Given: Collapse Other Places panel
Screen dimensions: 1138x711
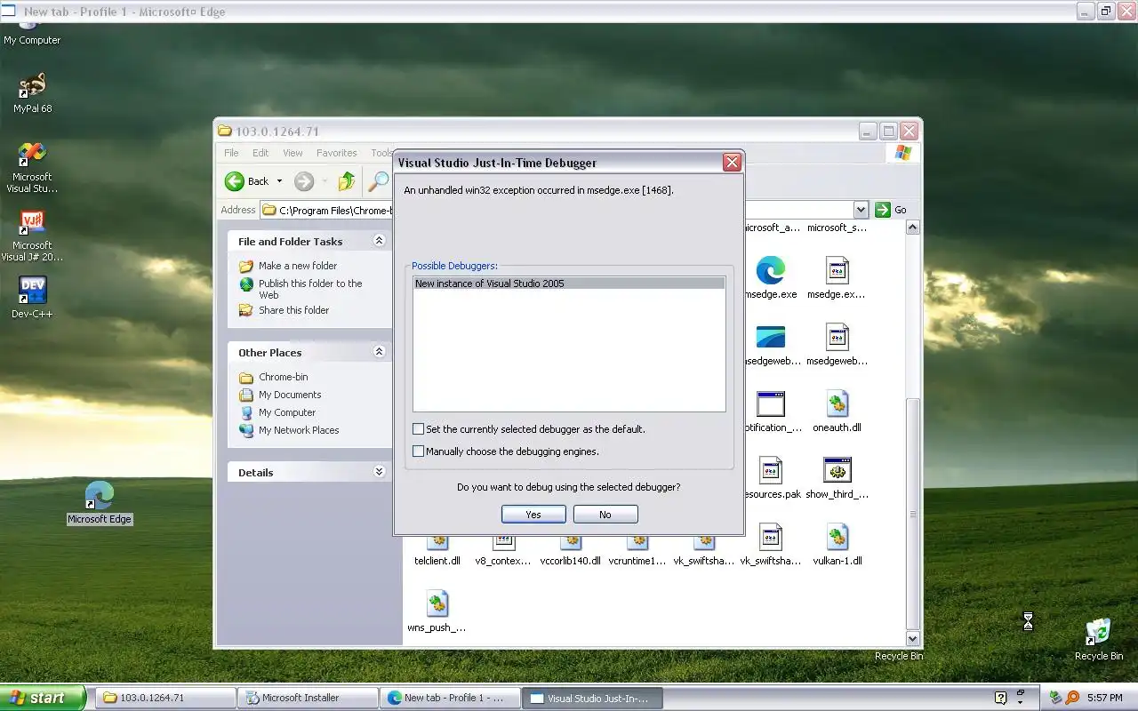Looking at the screenshot, I should click(x=379, y=352).
